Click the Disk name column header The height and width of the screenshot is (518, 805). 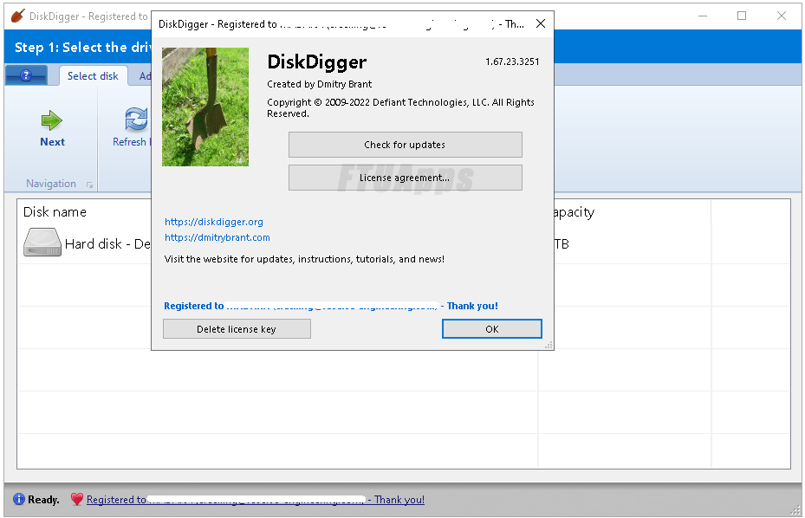coord(55,212)
